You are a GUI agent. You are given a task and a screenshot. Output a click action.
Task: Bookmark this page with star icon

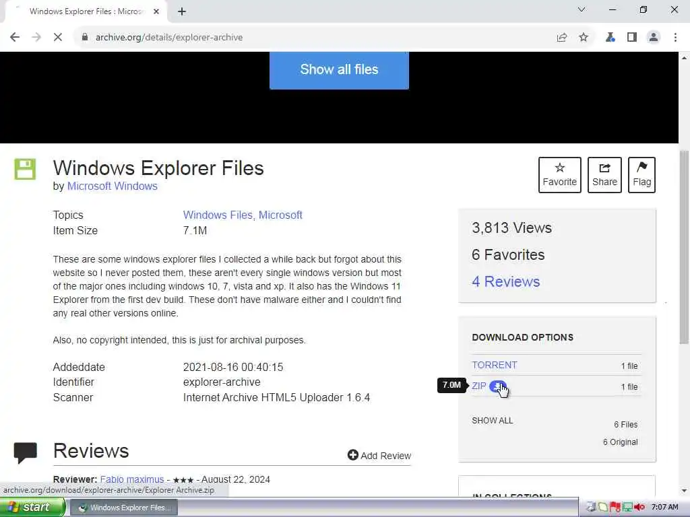click(584, 38)
